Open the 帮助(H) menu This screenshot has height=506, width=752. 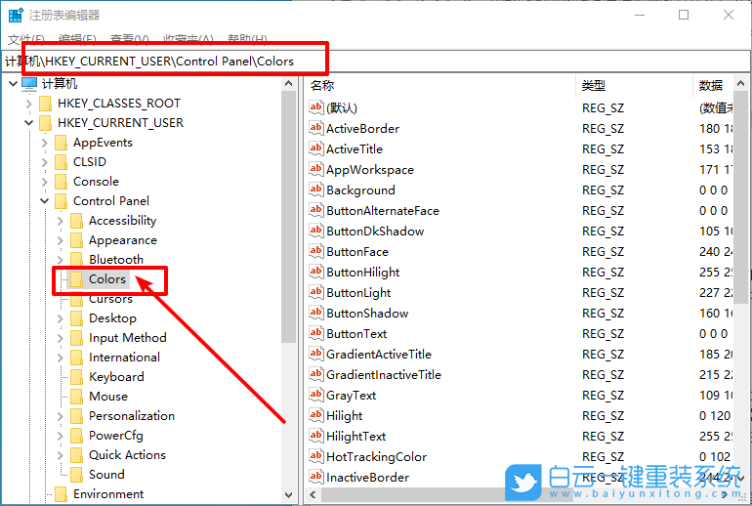[246, 39]
